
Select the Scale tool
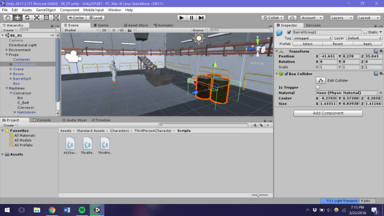click(x=37, y=17)
